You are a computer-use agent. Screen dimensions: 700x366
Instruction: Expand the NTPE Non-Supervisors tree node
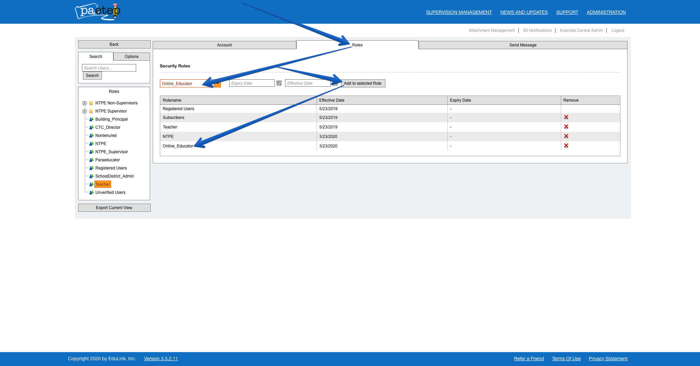coord(84,103)
